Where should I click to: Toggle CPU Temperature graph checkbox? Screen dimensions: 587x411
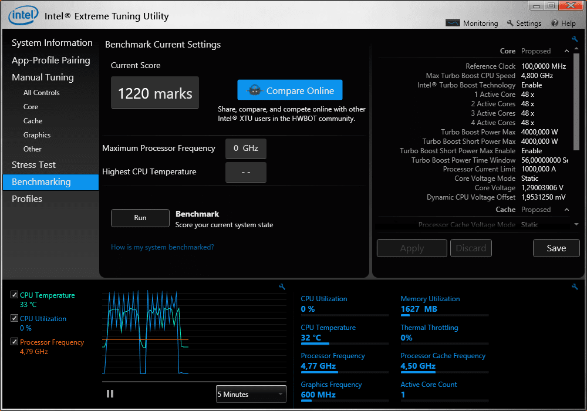pos(14,295)
